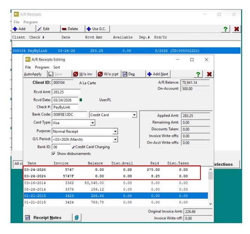Click the Save toolbar button
The width and height of the screenshot is (250, 234).
point(59,74)
